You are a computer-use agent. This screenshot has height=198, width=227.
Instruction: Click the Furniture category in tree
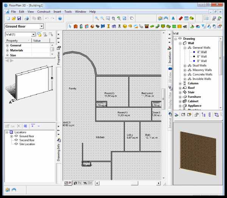click(194, 97)
